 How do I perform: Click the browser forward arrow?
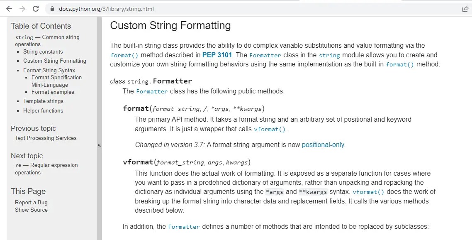click(x=22, y=9)
